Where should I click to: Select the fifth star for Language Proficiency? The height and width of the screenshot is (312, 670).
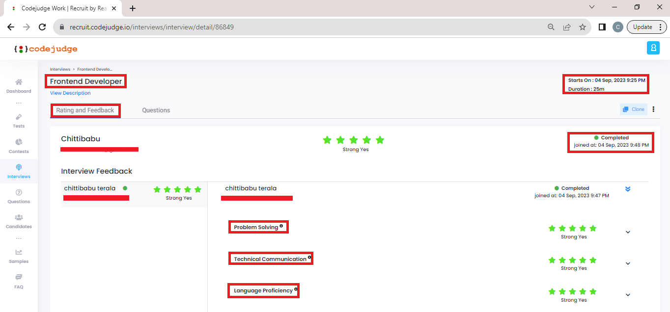pos(593,291)
